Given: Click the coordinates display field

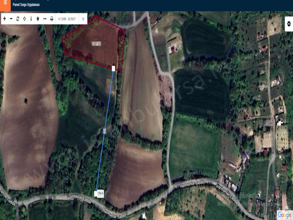Looking at the screenshot, I should point(67,19).
